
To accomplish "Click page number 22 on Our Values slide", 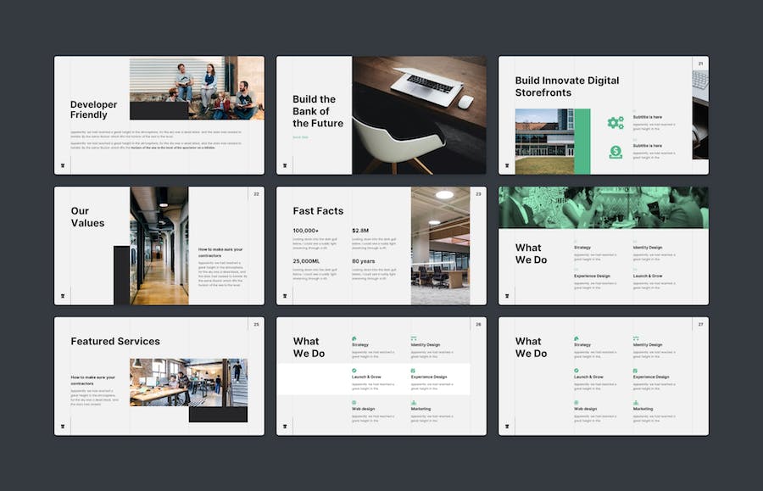I will click(256, 194).
